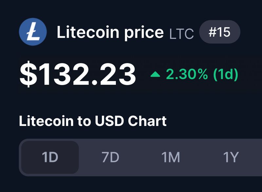Click the "(1d)" period label beside percentage
This screenshot has height=192, width=262.
225,75
